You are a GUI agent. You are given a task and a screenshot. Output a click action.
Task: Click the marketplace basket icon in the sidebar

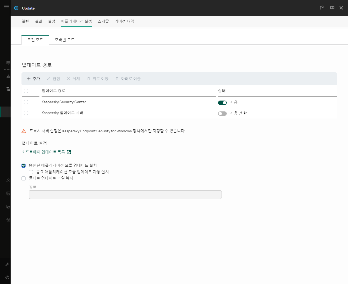point(8,220)
